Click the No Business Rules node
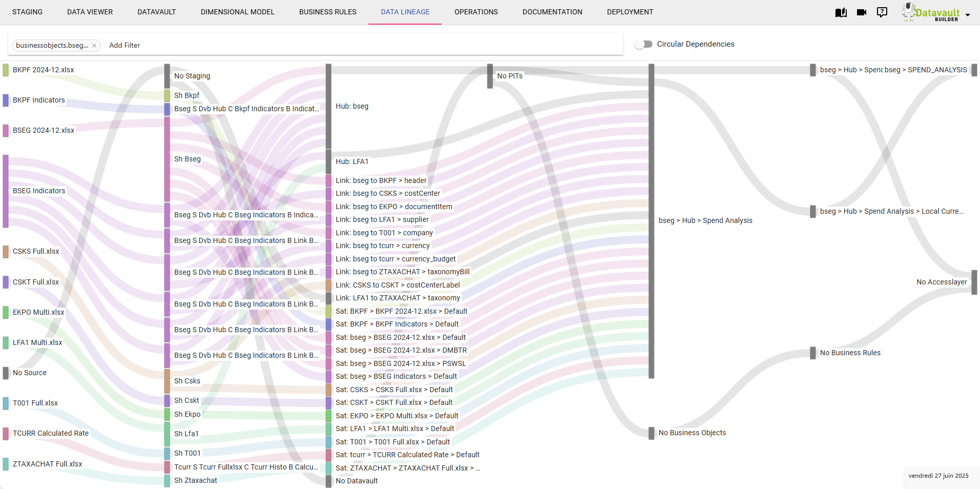 pos(813,353)
